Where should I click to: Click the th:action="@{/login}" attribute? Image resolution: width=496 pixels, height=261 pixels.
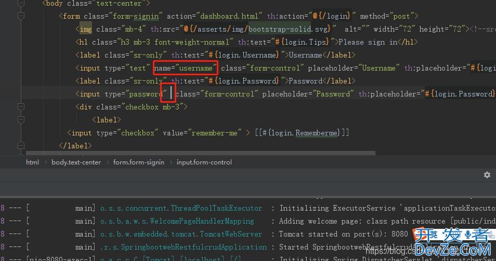(311, 16)
